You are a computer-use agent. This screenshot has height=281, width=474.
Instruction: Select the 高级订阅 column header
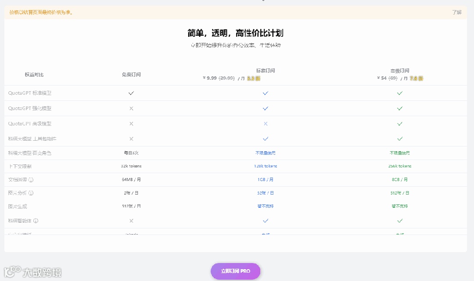(400, 71)
